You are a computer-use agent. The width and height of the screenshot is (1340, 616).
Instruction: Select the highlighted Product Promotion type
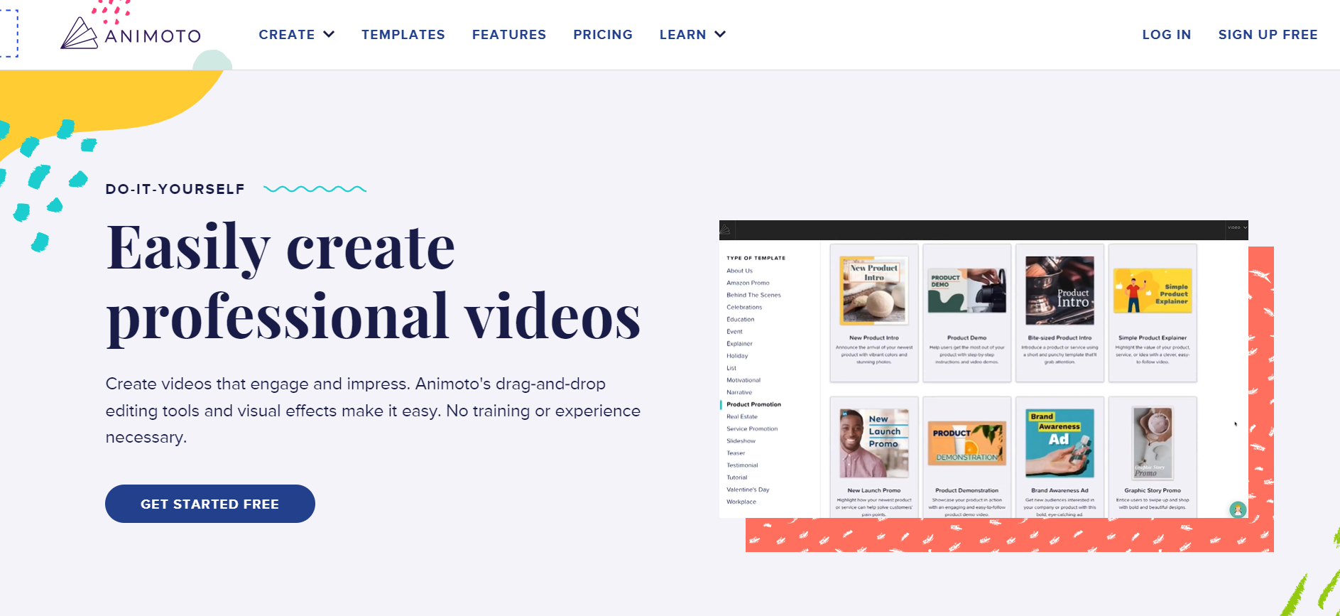coord(753,404)
